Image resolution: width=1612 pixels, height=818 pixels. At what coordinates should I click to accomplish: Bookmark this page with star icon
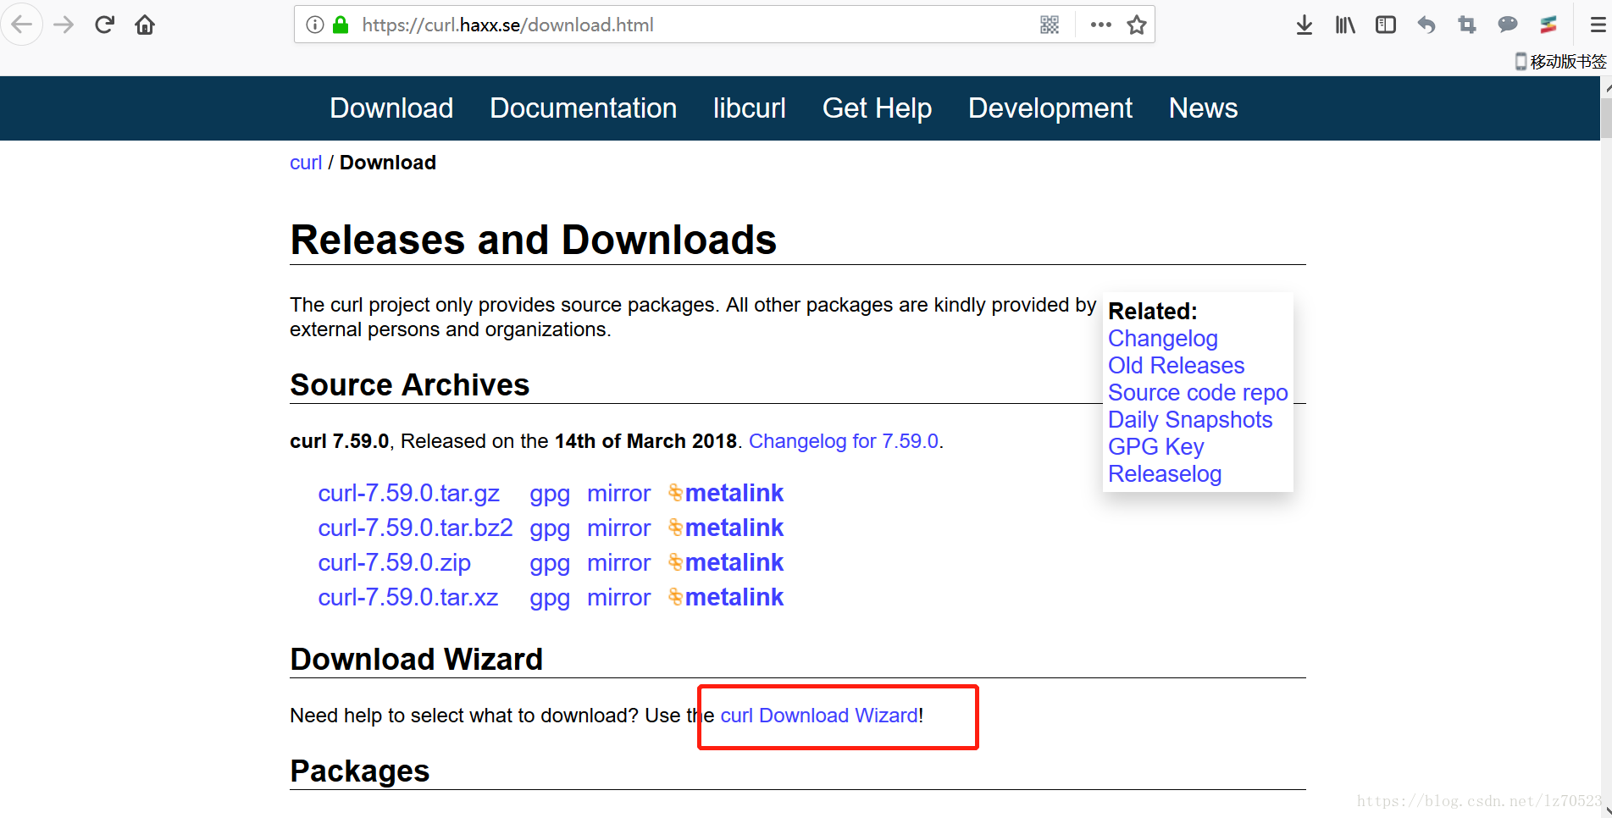pyautogui.click(x=1137, y=25)
